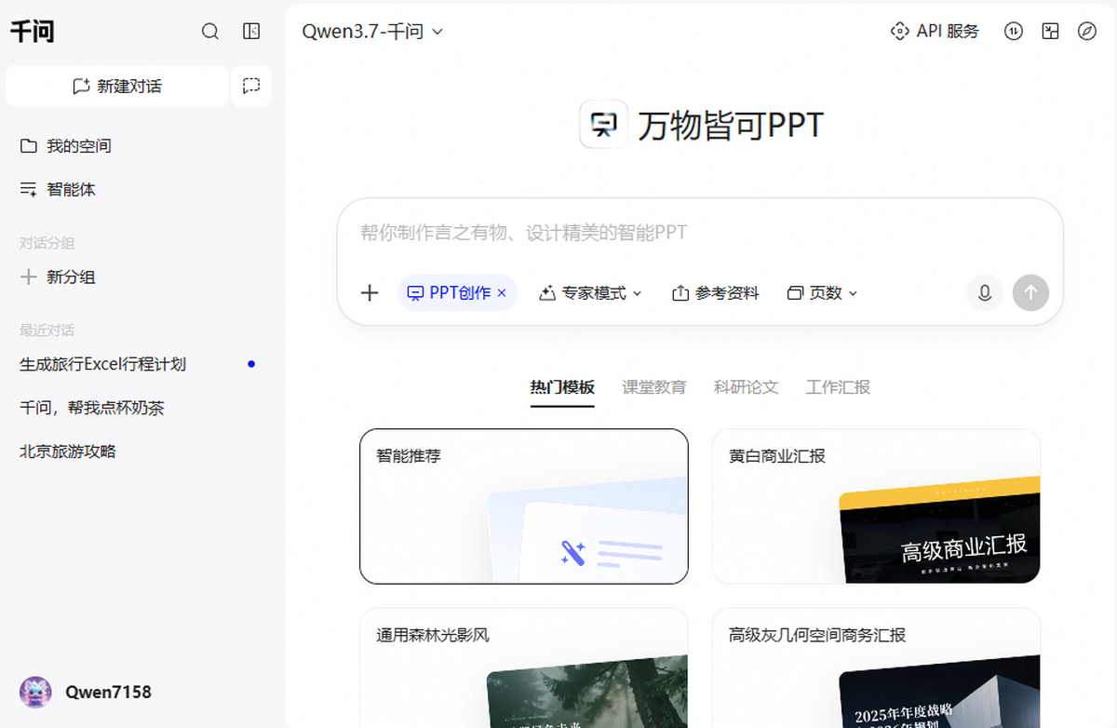The image size is (1117, 728).
Task: Click the plus attach icon in input box
Action: pyautogui.click(x=370, y=293)
